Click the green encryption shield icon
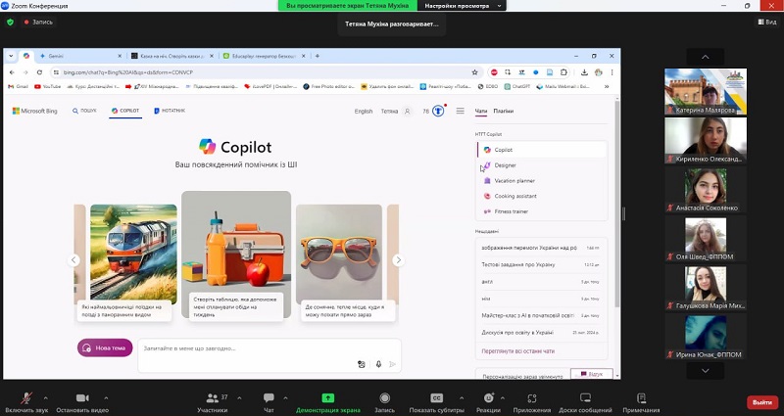The width and height of the screenshot is (784, 416). pyautogui.click(x=10, y=22)
